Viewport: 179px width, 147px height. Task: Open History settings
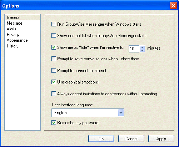[23, 46]
